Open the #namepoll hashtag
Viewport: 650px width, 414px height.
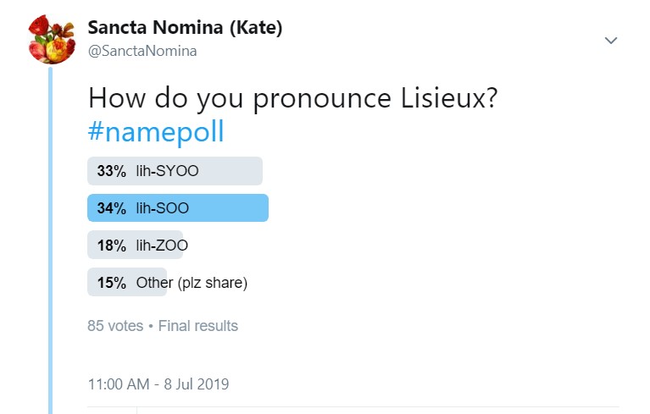(x=156, y=133)
